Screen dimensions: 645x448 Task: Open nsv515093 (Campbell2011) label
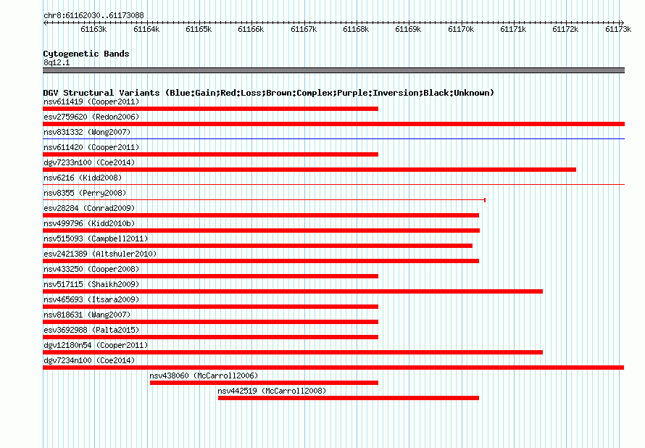tap(96, 238)
